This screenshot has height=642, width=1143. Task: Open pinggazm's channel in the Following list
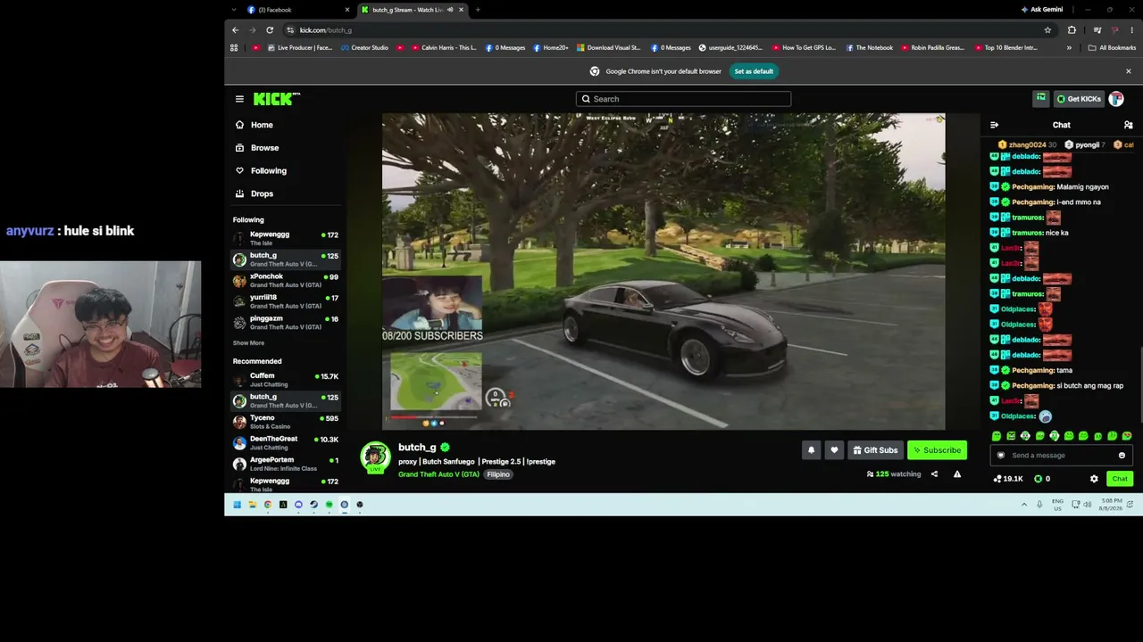coord(286,322)
